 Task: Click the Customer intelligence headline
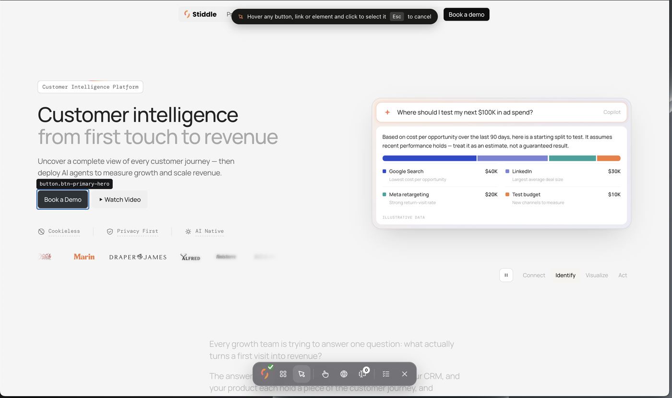pos(138,115)
